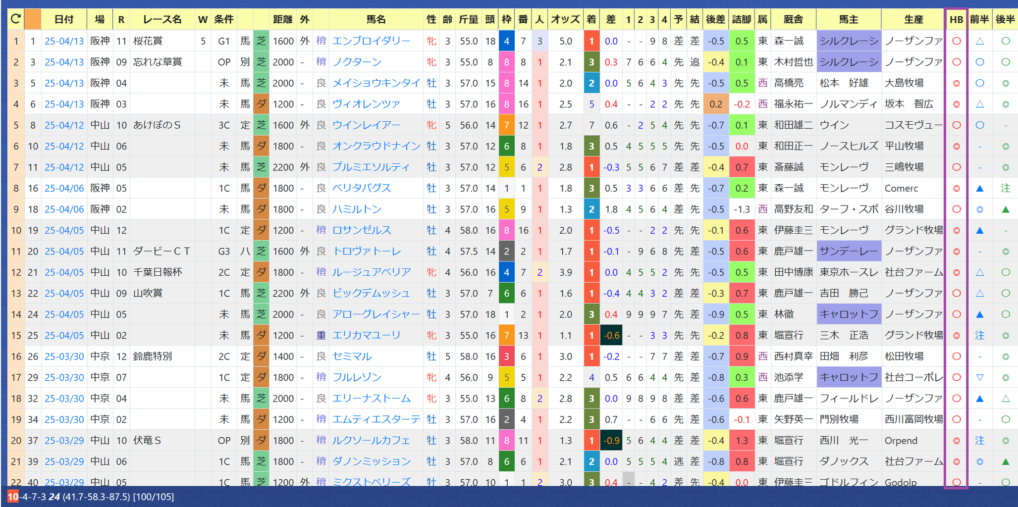This screenshot has width=1018, height=507.
Task: Select the 忘れな草賞 race name cell
Action: point(162,62)
